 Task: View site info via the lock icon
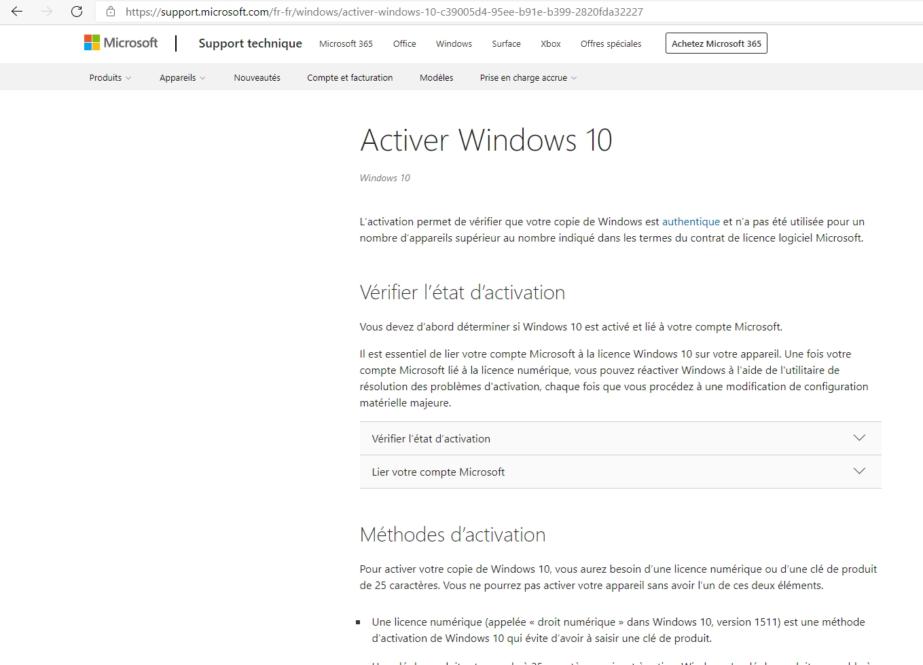(111, 12)
